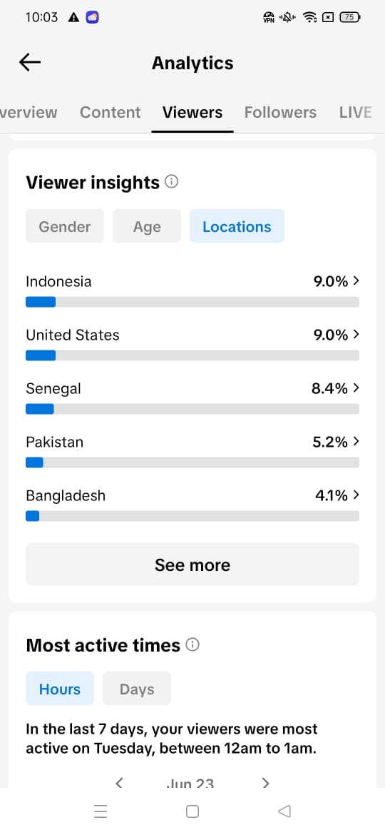Switch to the Content tab
Screen dimensions: 385x835
click(110, 112)
